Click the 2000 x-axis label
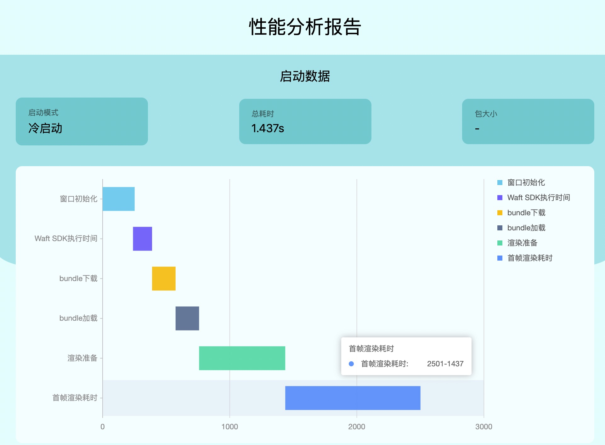Screen dimensions: 605x445 [x=357, y=427]
